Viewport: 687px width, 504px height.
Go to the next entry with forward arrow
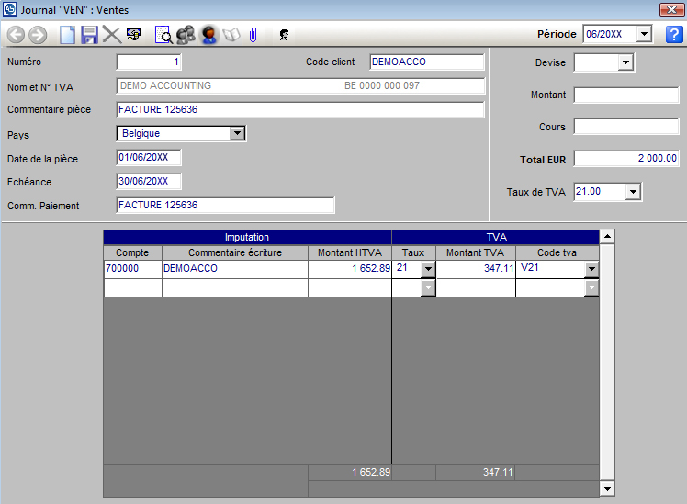point(38,35)
